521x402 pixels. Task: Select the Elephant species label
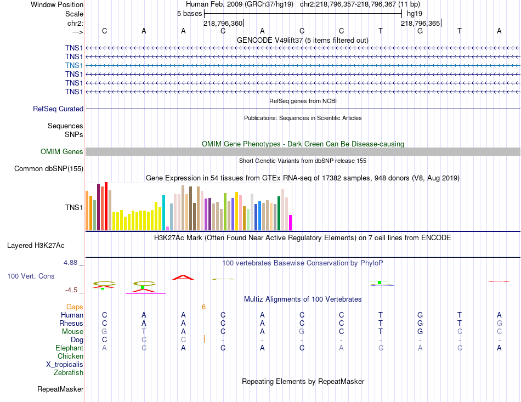[69, 348]
